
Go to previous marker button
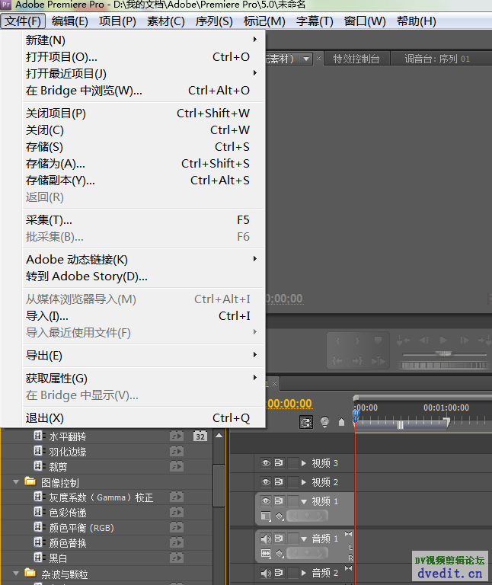click(403, 340)
